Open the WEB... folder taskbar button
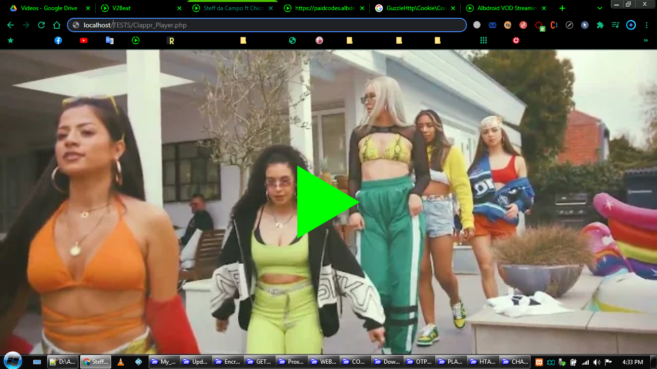 (x=323, y=362)
